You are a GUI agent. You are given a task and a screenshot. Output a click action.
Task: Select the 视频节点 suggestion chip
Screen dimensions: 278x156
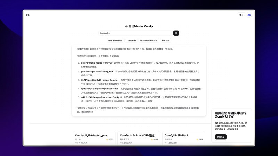coord(165,40)
